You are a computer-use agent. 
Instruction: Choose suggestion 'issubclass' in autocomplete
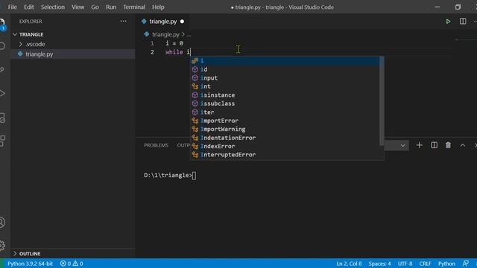tap(285, 103)
